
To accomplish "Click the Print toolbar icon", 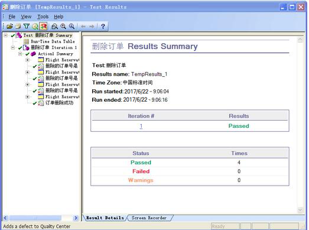I will pos(18,26).
